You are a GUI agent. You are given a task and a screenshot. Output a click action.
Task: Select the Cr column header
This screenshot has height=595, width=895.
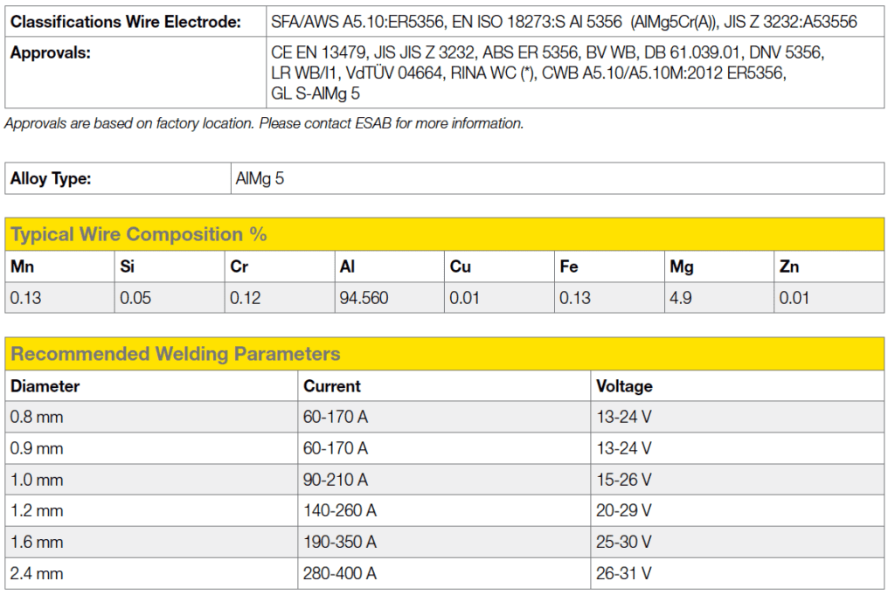(239, 266)
